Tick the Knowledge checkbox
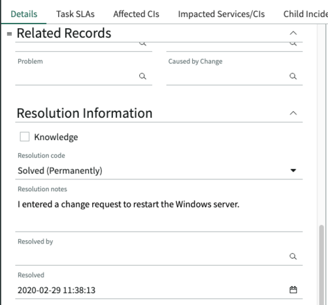Viewport: 328px width, 305px height. click(24, 137)
